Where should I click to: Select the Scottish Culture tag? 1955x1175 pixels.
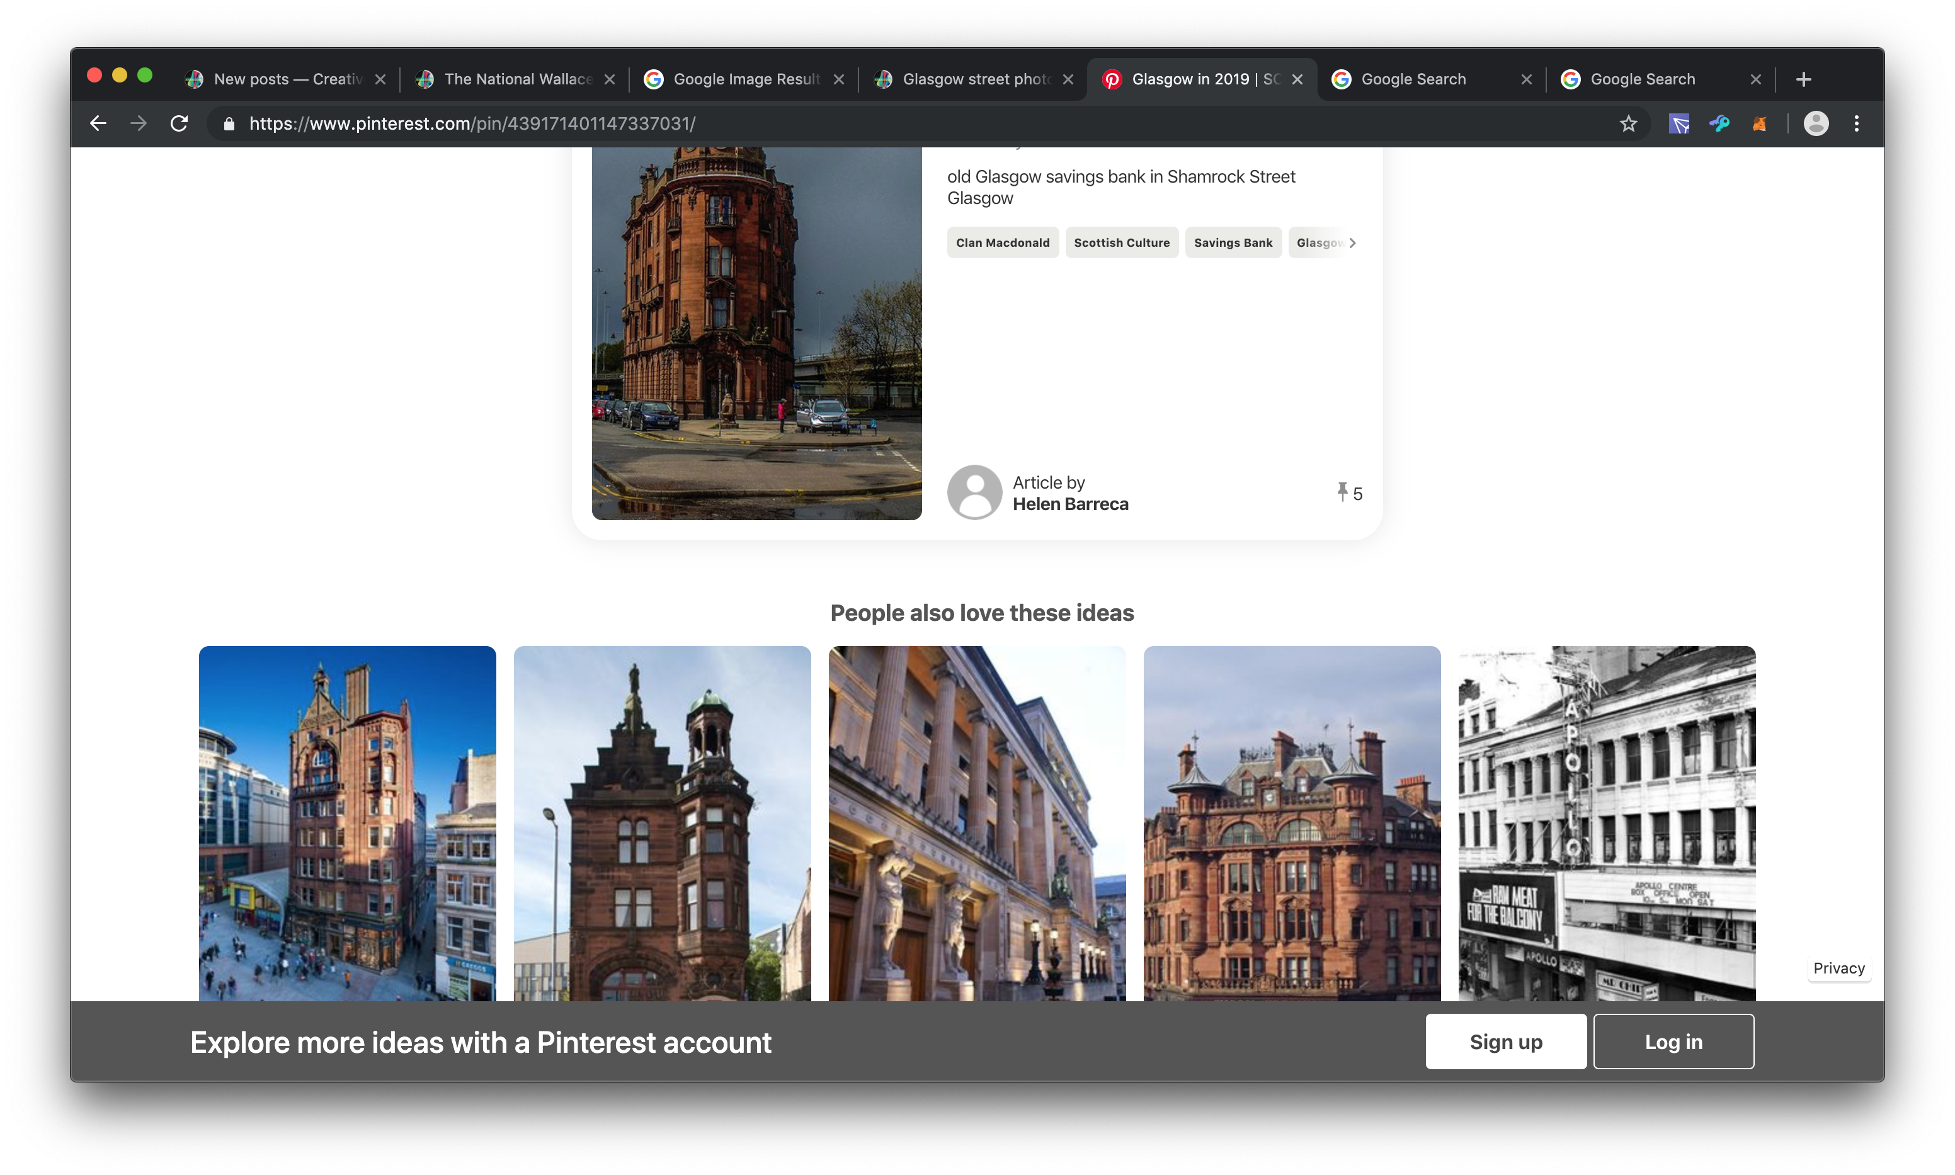click(x=1121, y=243)
